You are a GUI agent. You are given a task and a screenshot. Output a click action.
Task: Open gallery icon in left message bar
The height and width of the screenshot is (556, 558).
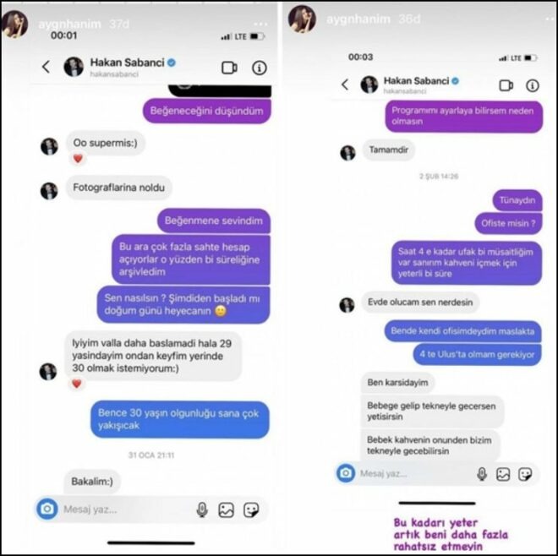(x=227, y=510)
